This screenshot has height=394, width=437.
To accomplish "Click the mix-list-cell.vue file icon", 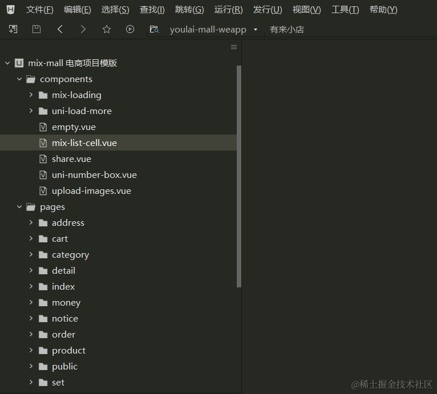I will click(43, 143).
